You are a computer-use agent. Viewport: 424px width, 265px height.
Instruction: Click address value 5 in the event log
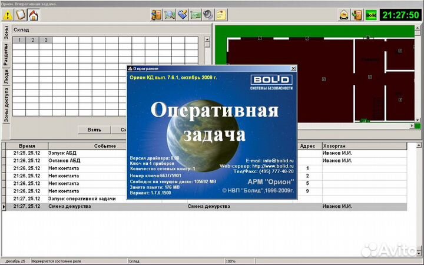click(x=308, y=183)
